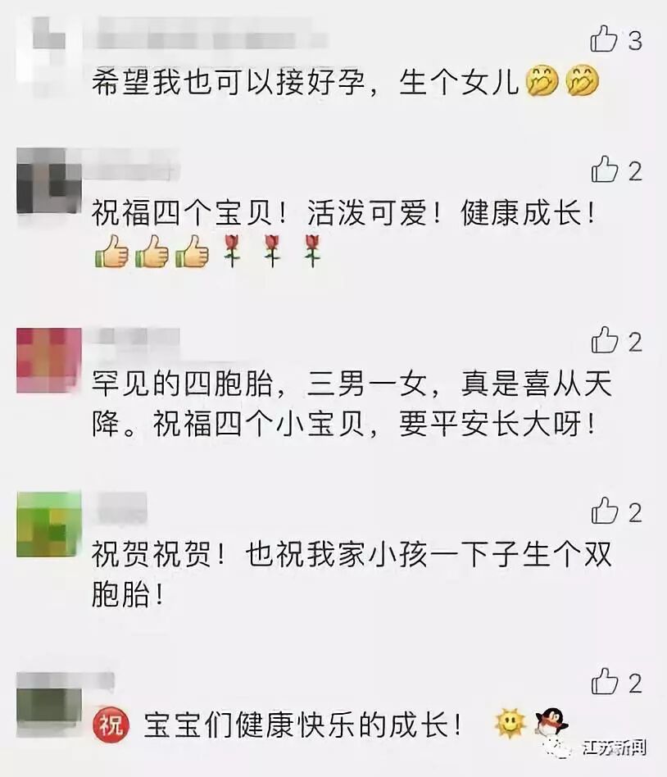Click the sun emoji in the last comment
This screenshot has height=777, width=667.
510,724
